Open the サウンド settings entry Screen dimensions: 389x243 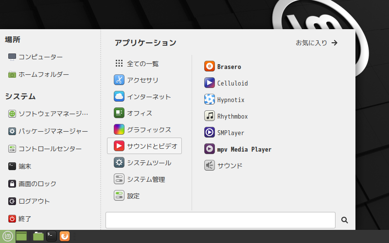[223, 166]
